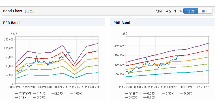Toggle 1.71X series in PER Band legend
The width and height of the screenshot is (215, 103).
39,94
